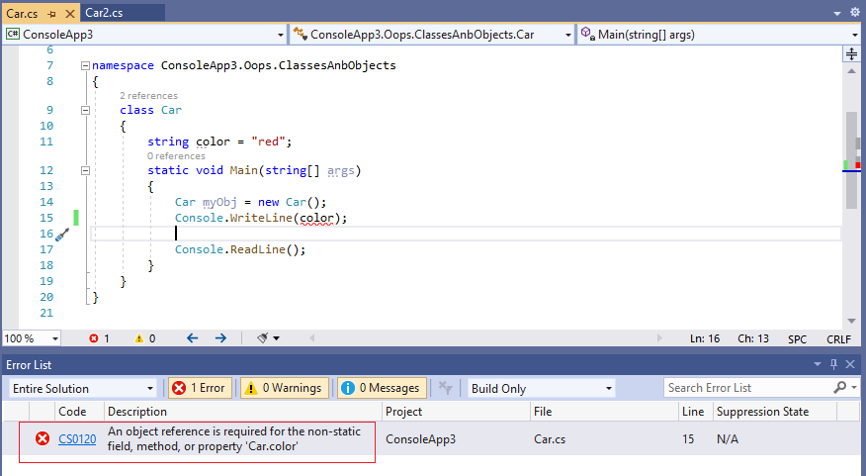The width and height of the screenshot is (866, 476).
Task: Navigate forward with the right arrow
Action: point(220,338)
